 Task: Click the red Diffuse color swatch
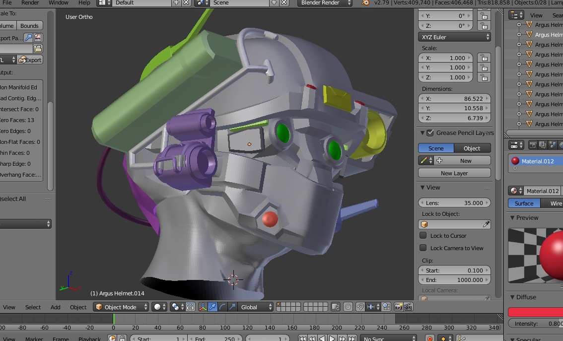click(535, 312)
